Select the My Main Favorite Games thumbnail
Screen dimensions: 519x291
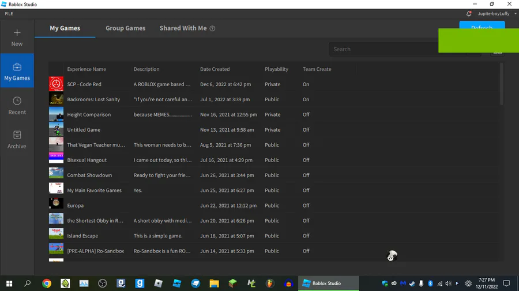(56, 188)
